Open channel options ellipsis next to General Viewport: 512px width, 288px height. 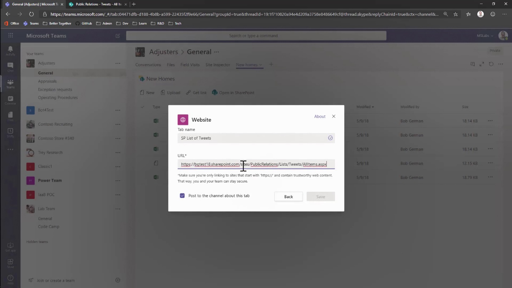(x=216, y=52)
